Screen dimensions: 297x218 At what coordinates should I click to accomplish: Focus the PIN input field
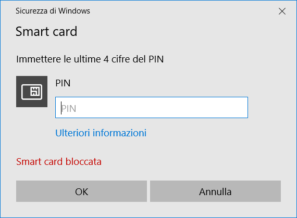(152, 107)
